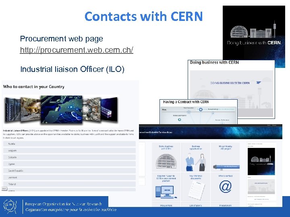This screenshot has width=290, height=217.
Task: Expand the Denmark country row
Action: coord(69,178)
